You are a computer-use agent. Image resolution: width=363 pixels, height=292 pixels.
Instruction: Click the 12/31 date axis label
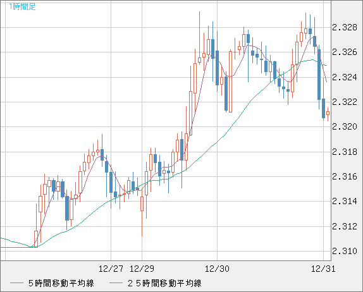click(323, 269)
